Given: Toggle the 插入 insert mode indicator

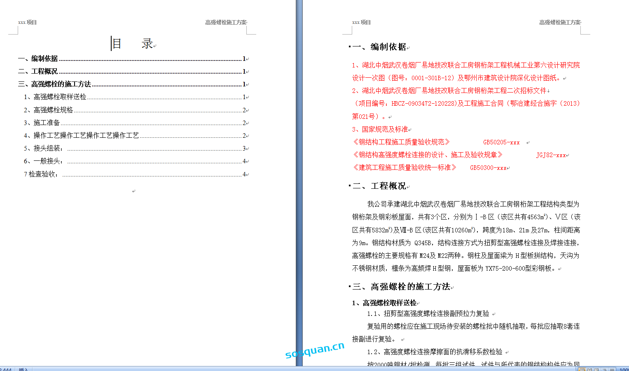Looking at the screenshot, I should (x=23, y=369).
